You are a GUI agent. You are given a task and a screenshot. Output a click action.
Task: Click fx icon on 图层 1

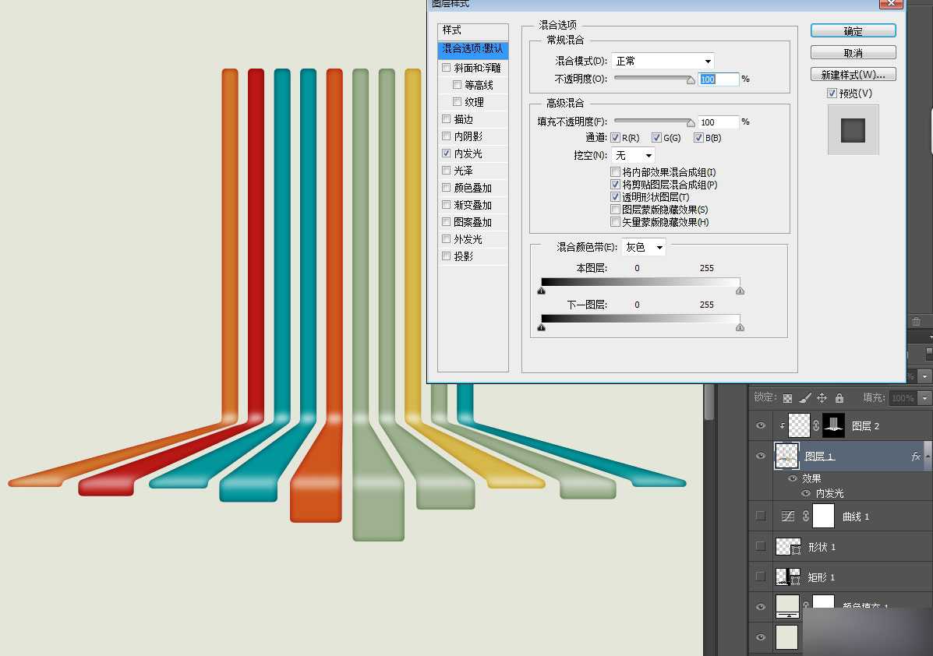(x=916, y=457)
